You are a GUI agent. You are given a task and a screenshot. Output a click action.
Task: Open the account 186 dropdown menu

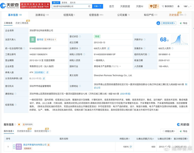click(187, 6)
